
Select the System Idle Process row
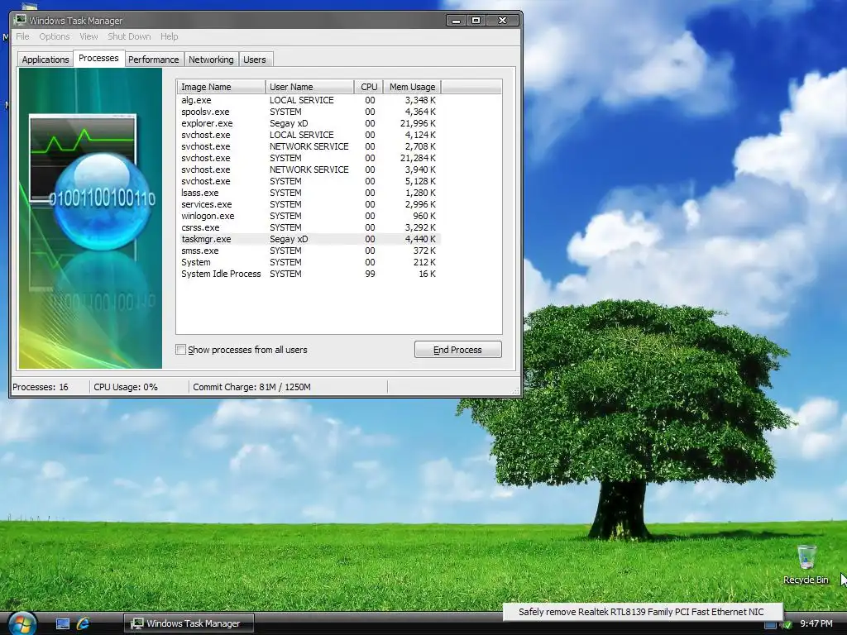(x=309, y=275)
